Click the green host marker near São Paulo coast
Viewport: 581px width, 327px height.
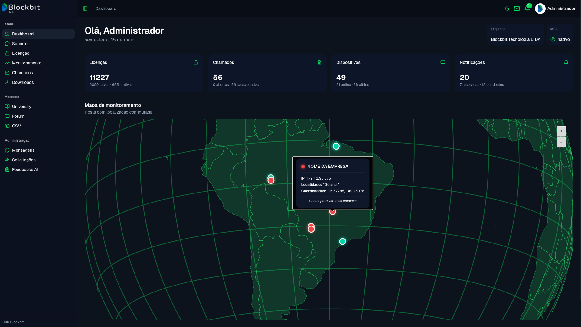(x=343, y=241)
